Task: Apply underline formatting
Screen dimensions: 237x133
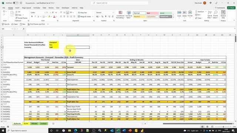Action: point(38,16)
